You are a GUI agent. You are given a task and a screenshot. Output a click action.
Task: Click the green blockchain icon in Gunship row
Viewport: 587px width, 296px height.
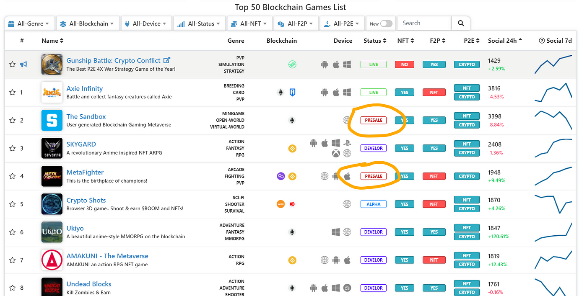(x=292, y=64)
